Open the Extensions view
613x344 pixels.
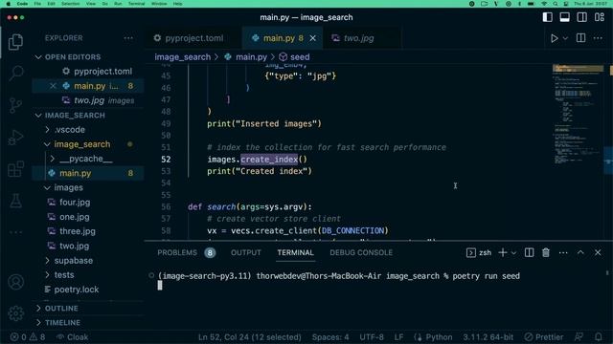click(15, 169)
